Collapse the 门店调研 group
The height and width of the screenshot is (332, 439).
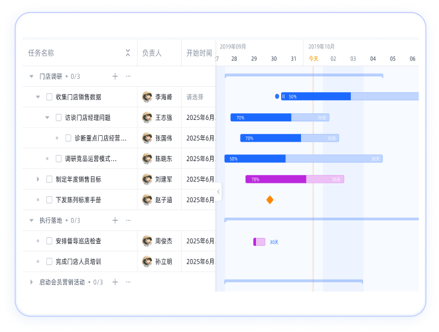[31, 76]
